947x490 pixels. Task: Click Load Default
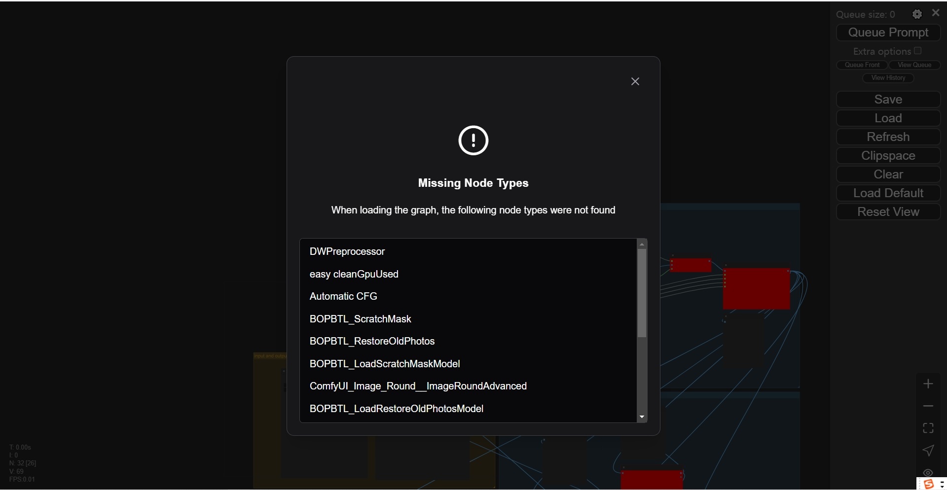point(888,193)
